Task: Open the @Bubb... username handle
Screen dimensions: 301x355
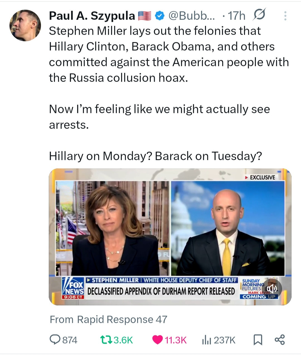Action: point(192,16)
